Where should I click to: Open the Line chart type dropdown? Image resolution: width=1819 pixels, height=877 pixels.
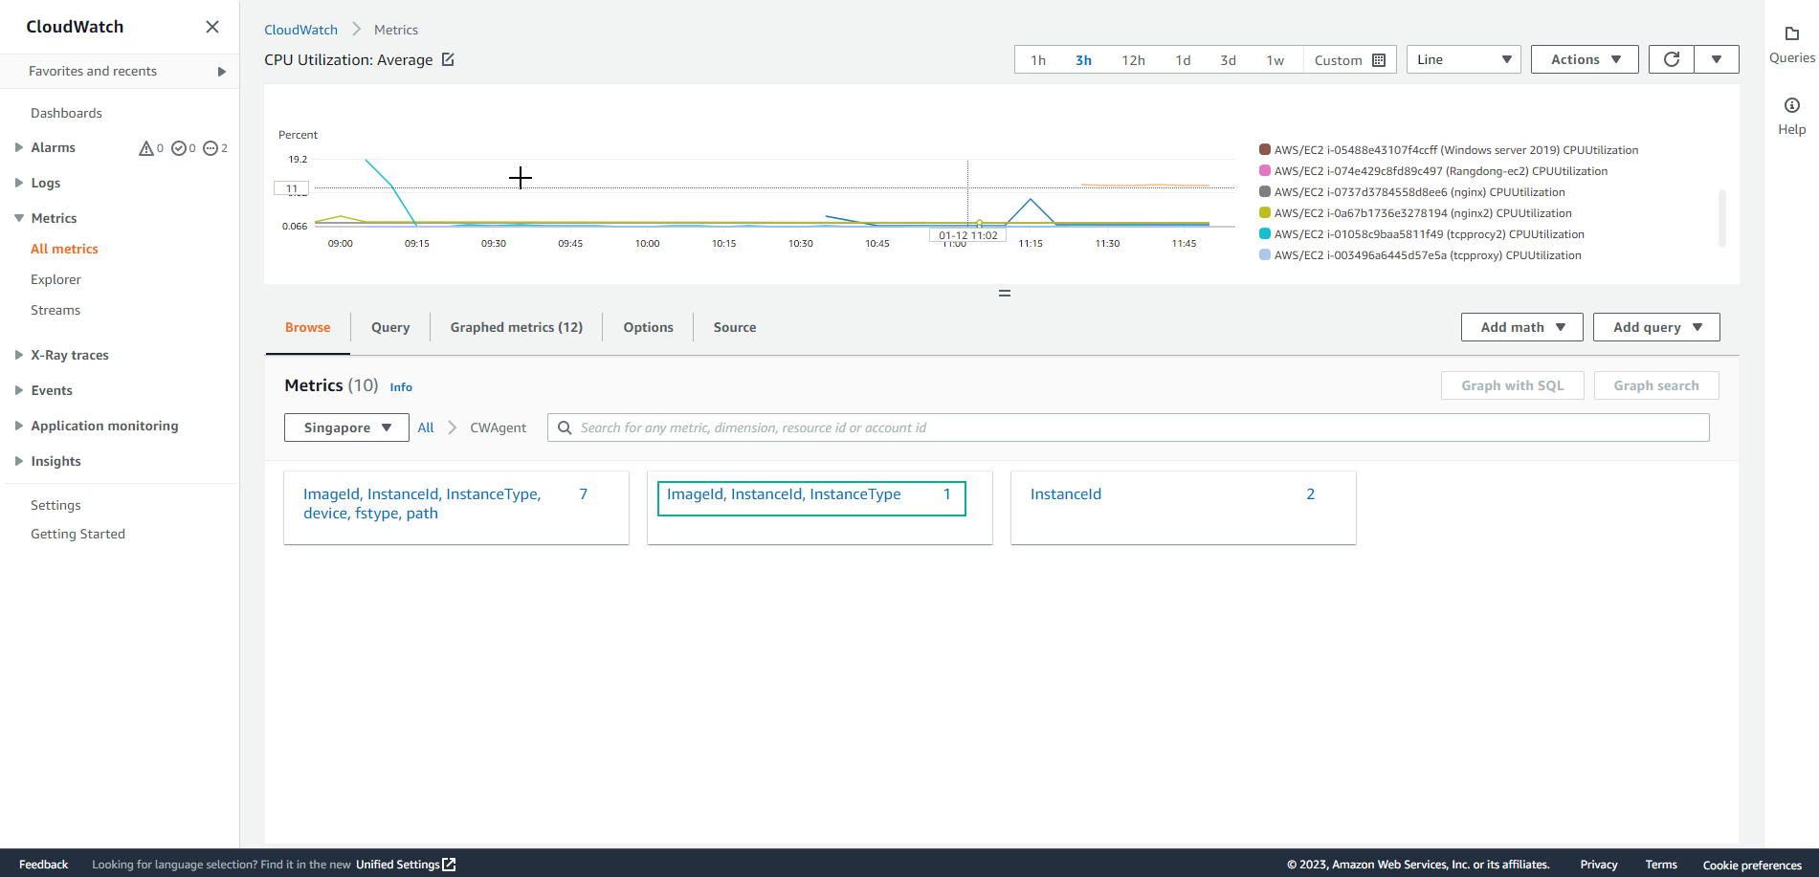[x=1463, y=59]
